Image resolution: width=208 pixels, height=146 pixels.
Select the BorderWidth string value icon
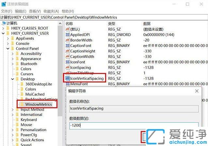pyautogui.click(x=68, y=40)
